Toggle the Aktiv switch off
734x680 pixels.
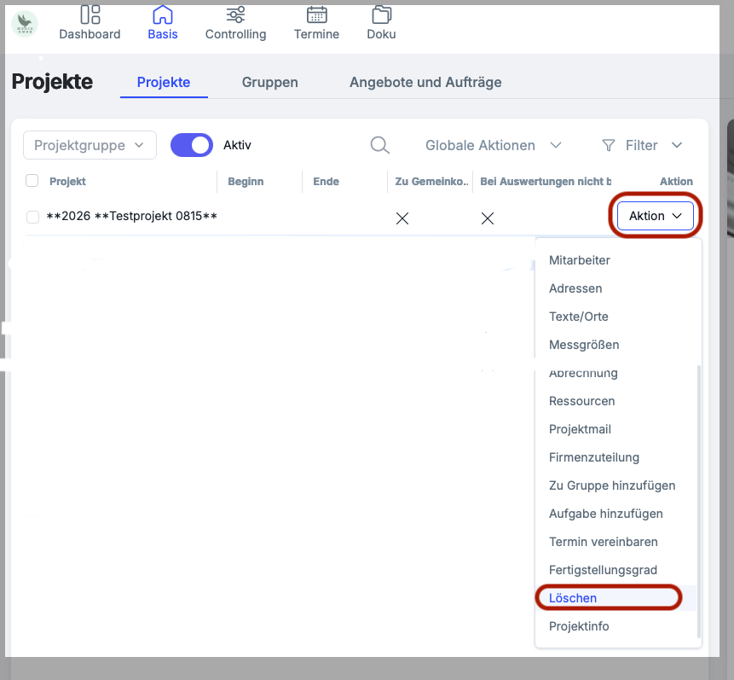point(191,145)
